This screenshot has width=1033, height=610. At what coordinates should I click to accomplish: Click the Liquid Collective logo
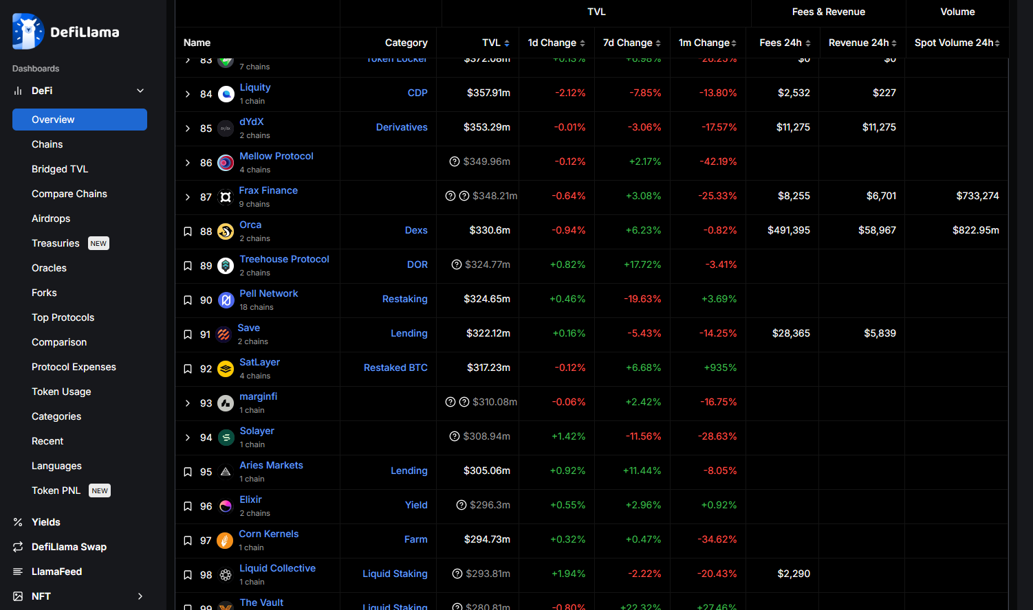pos(226,575)
